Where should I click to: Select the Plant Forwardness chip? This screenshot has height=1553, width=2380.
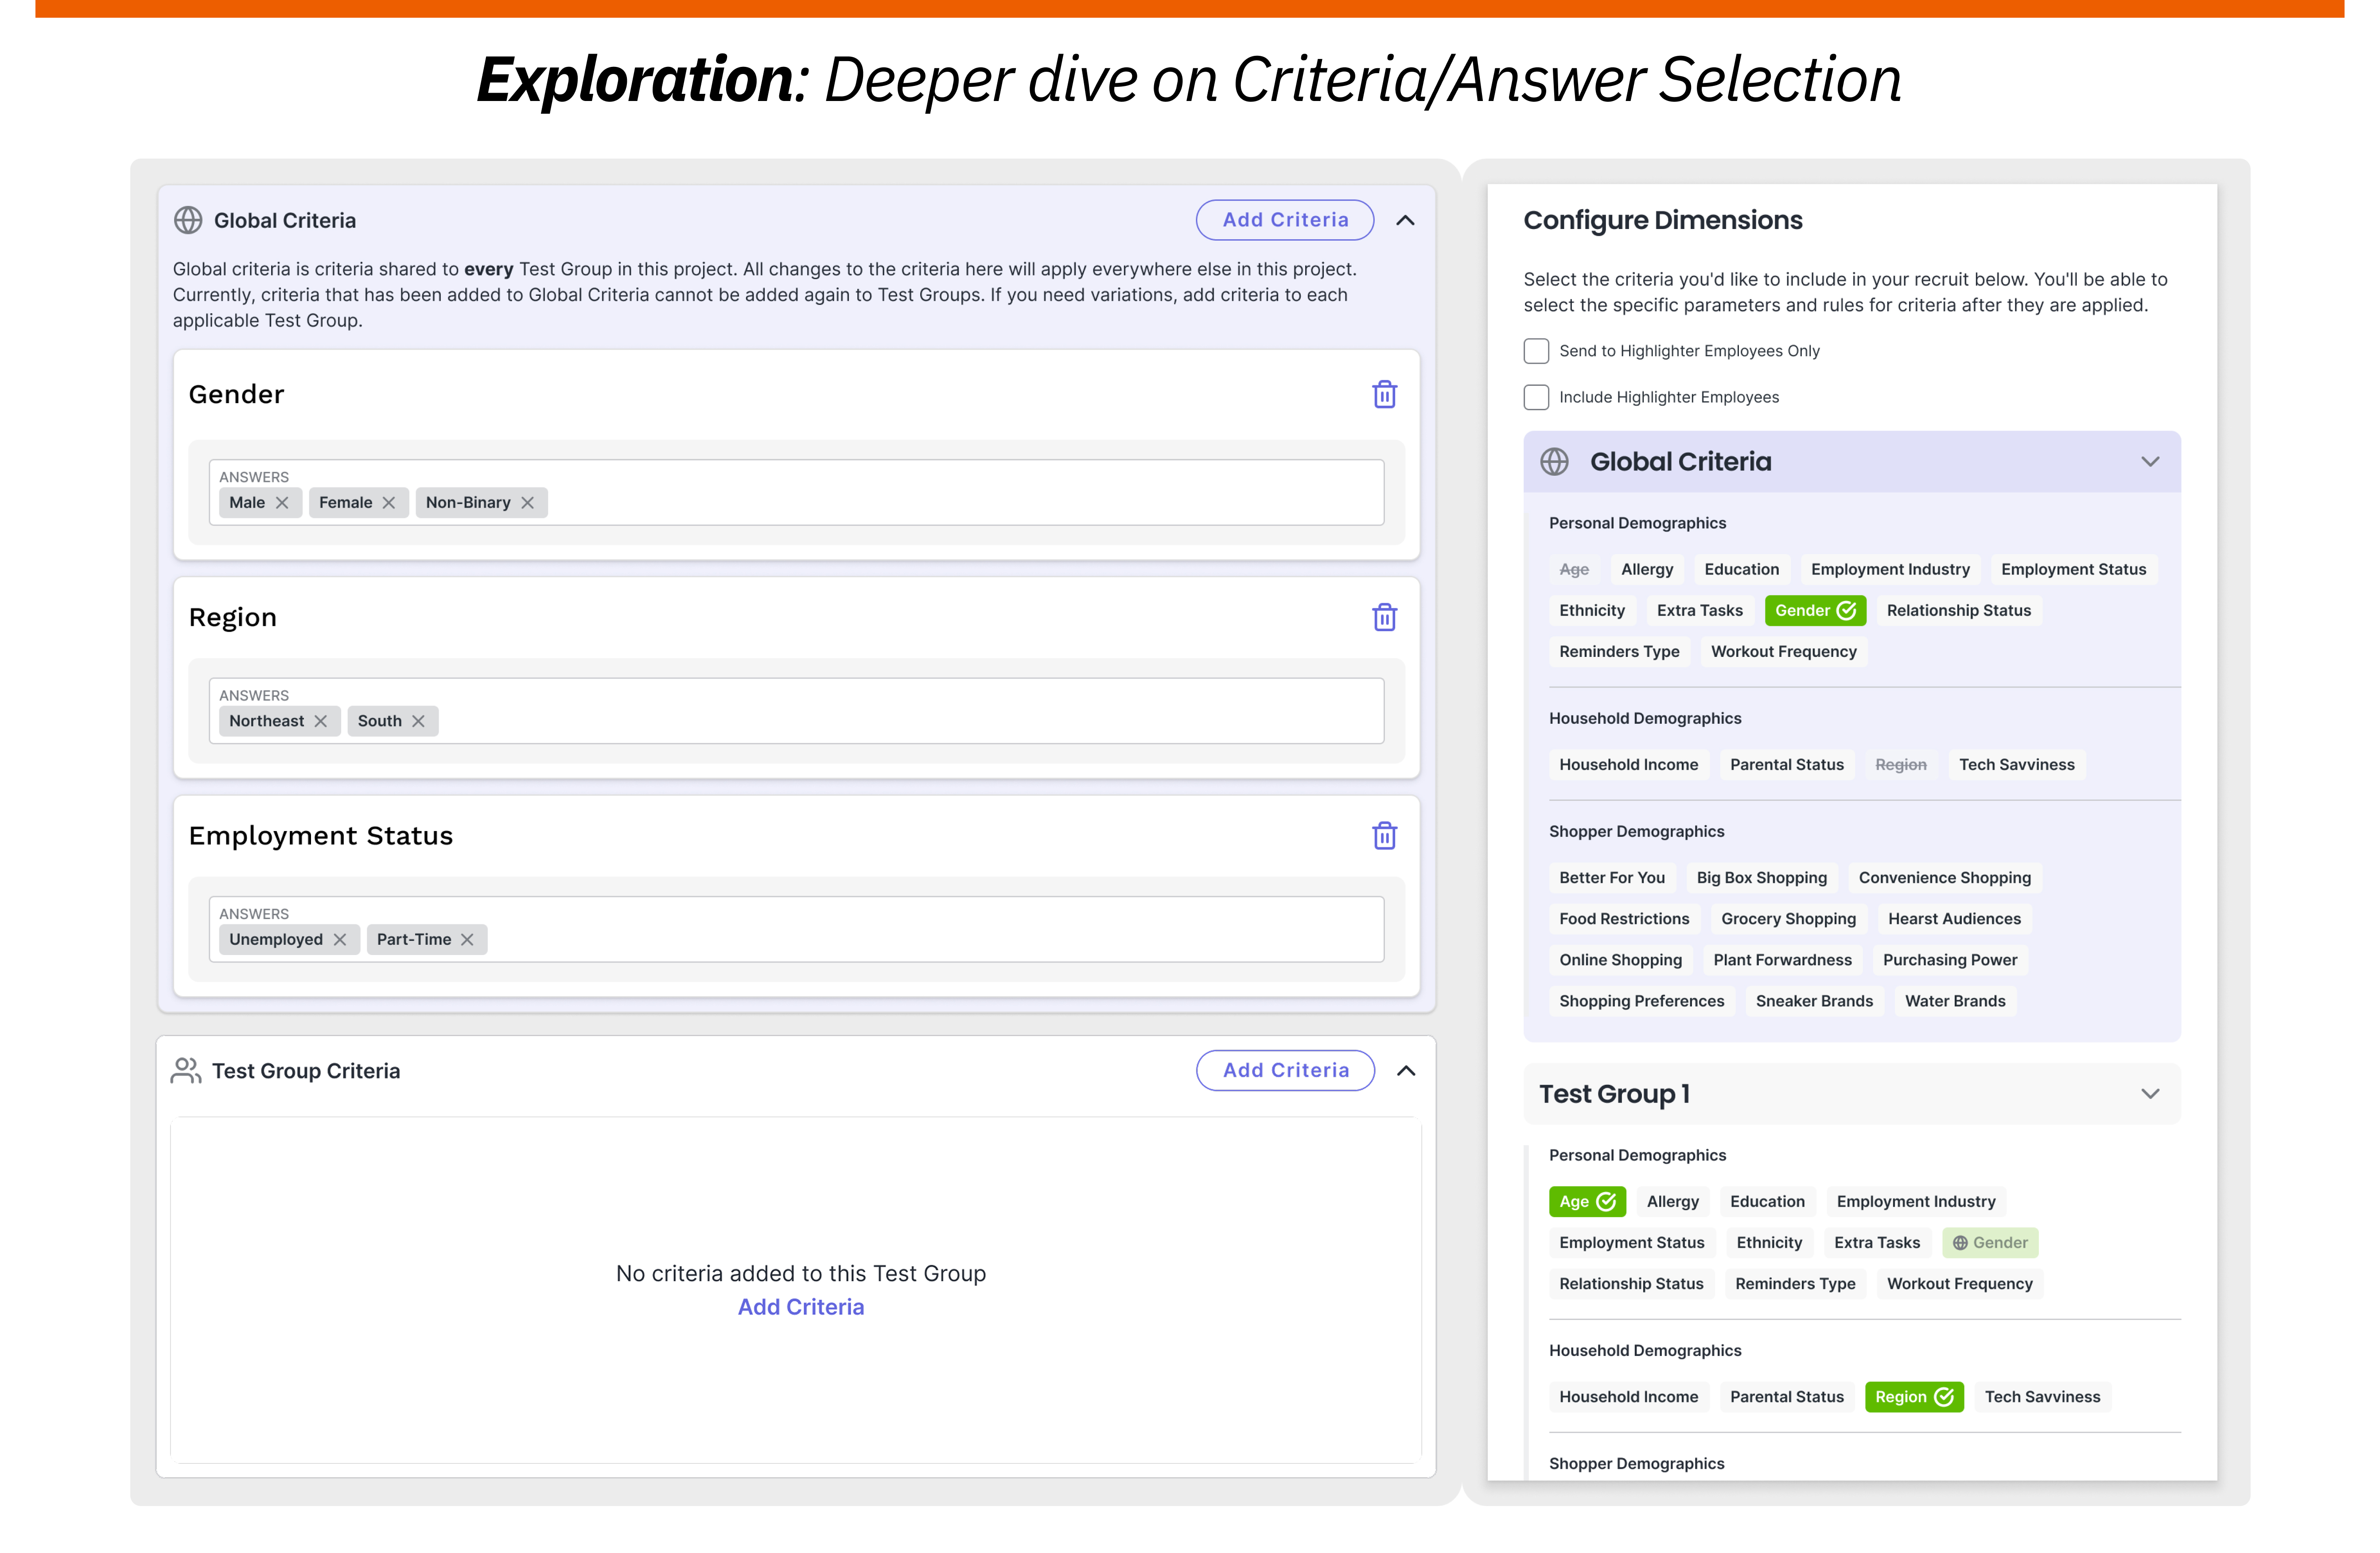pyautogui.click(x=1782, y=960)
